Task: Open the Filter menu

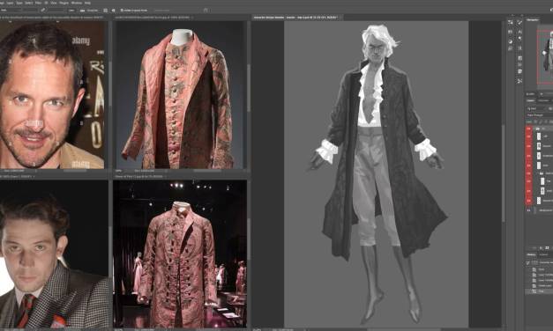Action: 39,3
